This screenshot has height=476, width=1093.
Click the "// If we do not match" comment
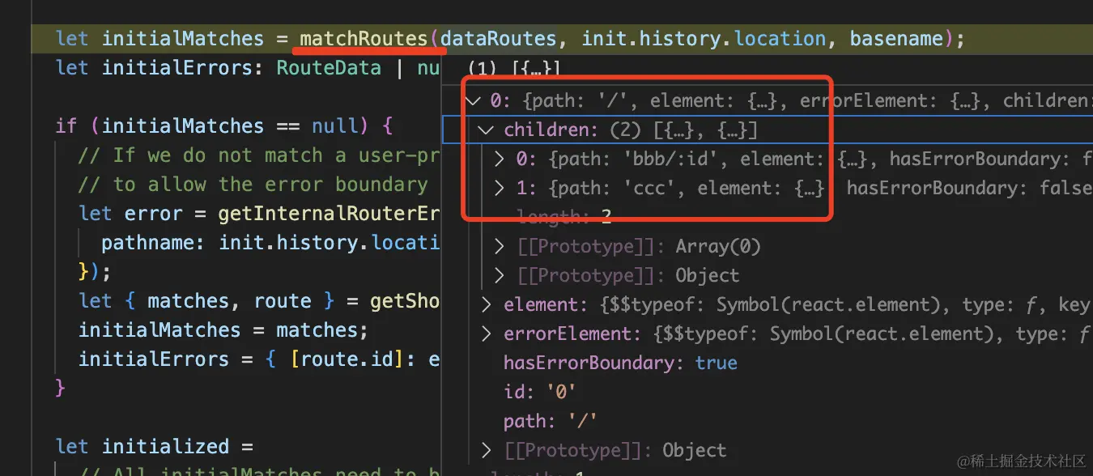tap(259, 155)
